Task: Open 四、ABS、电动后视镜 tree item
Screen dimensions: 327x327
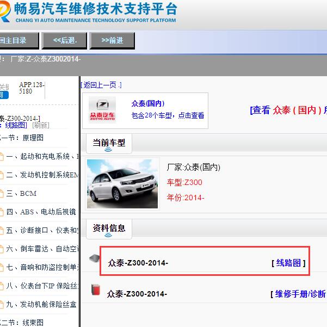Action: click(41, 212)
